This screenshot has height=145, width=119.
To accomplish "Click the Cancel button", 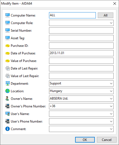I will [x=107, y=140].
